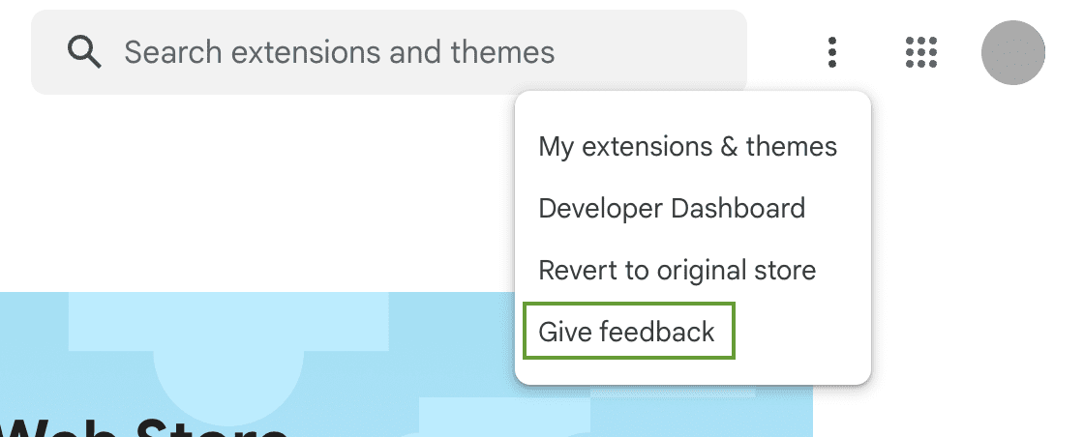This screenshot has width=1084, height=437.
Task: Close the dropdown using the vertical dots button
Action: (832, 52)
